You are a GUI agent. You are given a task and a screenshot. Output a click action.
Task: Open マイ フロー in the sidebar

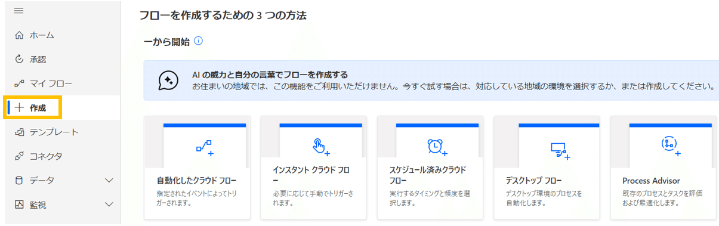pos(51,83)
